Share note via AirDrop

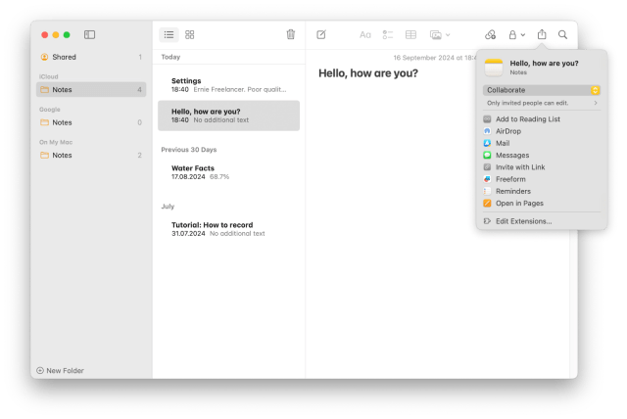tap(542, 131)
